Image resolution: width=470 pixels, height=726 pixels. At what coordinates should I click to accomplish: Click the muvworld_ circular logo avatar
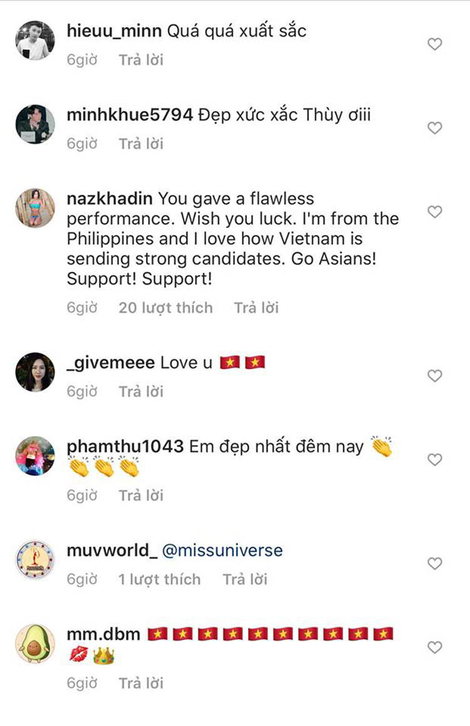pyautogui.click(x=35, y=560)
